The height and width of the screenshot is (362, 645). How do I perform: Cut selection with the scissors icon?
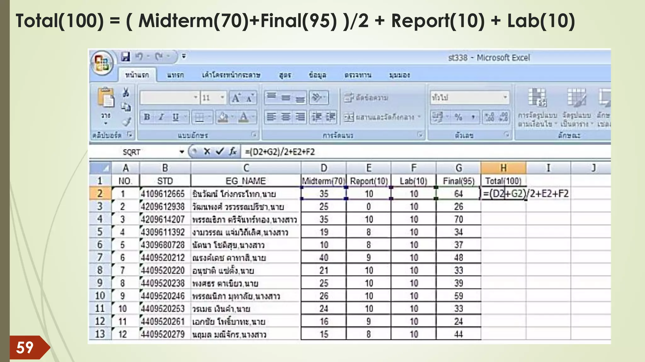coord(126,92)
